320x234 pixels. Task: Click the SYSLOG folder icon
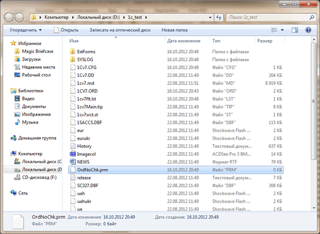tap(73, 60)
